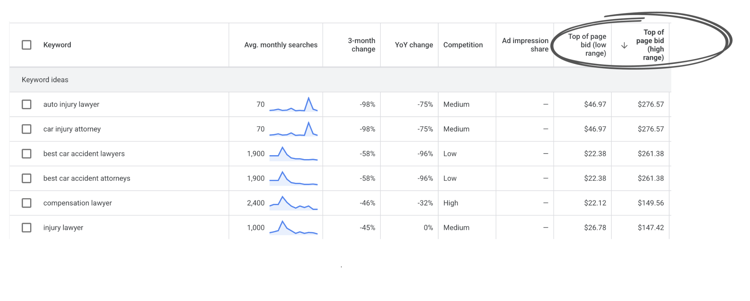Click the Medium competition cell for injury lawyer

456,228
